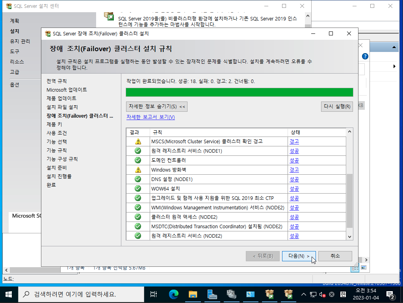Screen dimensions: 403x303
Task: Open 성공 link for 원격 레지스트리 서비스 (NODE2)
Action: click(294, 236)
